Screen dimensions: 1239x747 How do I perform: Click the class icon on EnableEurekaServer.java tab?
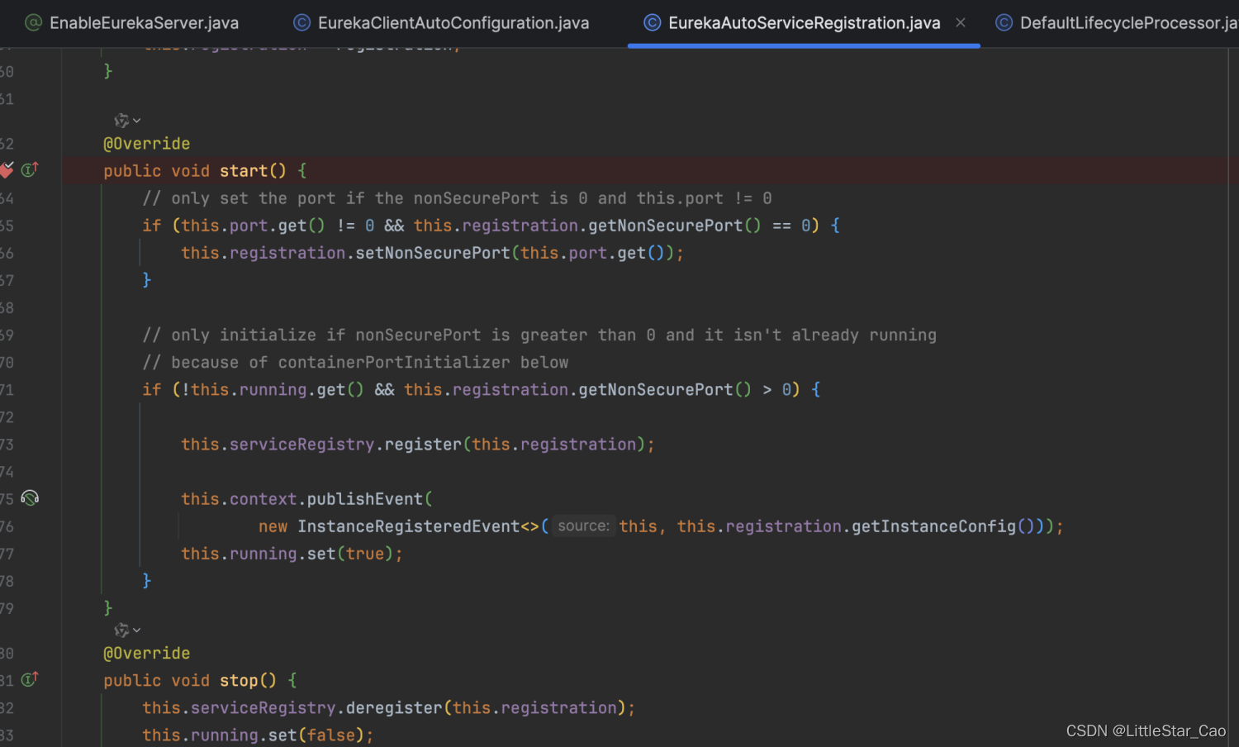tap(33, 23)
